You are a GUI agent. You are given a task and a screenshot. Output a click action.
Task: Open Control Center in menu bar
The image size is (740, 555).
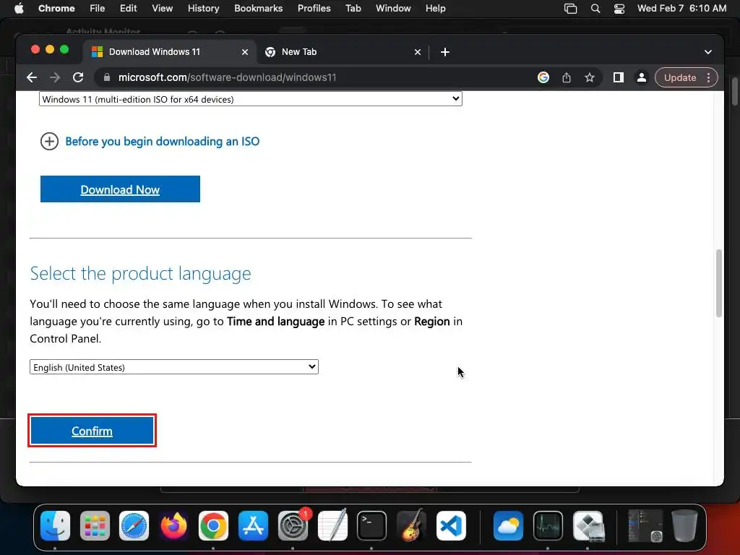pyautogui.click(x=619, y=9)
